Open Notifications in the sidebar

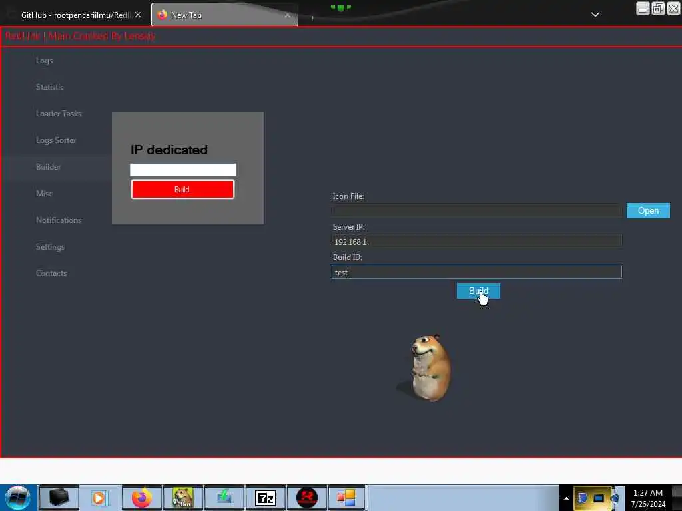tap(59, 220)
